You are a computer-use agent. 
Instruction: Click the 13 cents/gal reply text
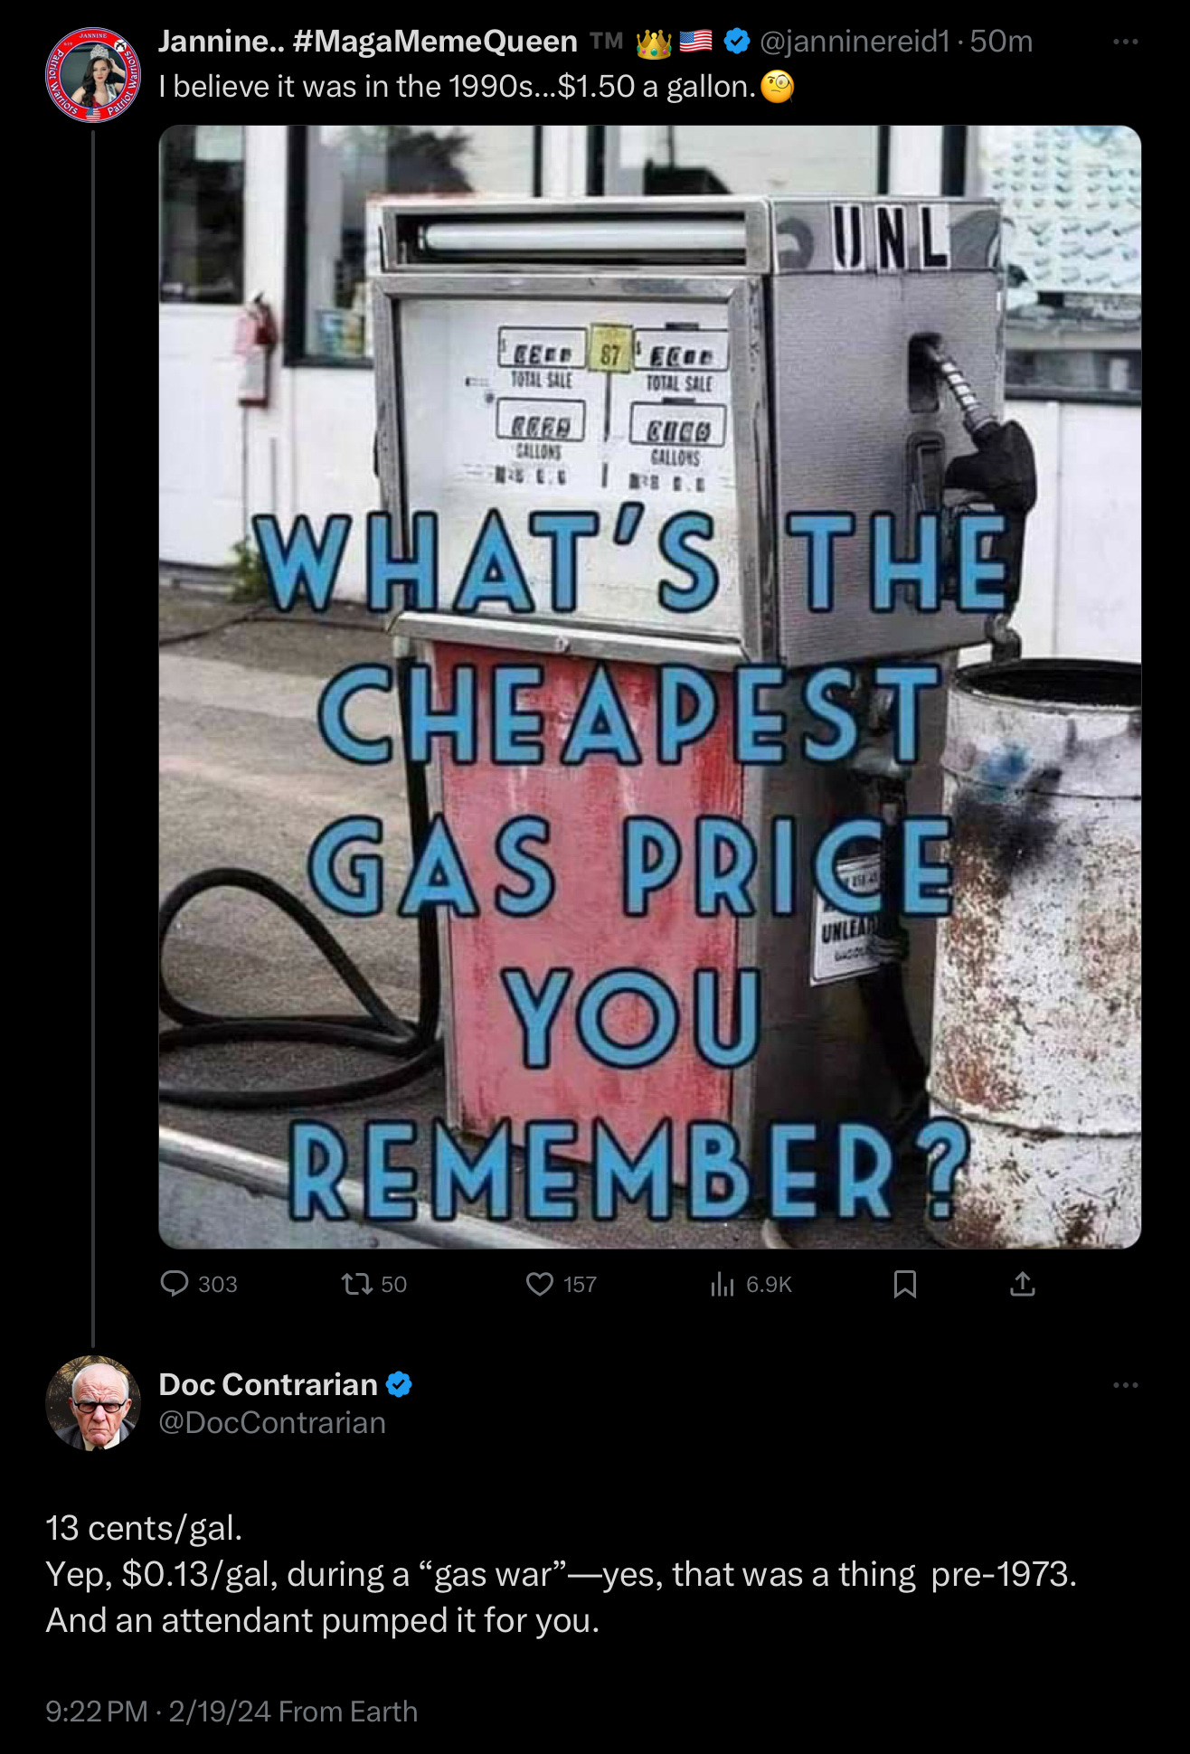[x=144, y=1528]
